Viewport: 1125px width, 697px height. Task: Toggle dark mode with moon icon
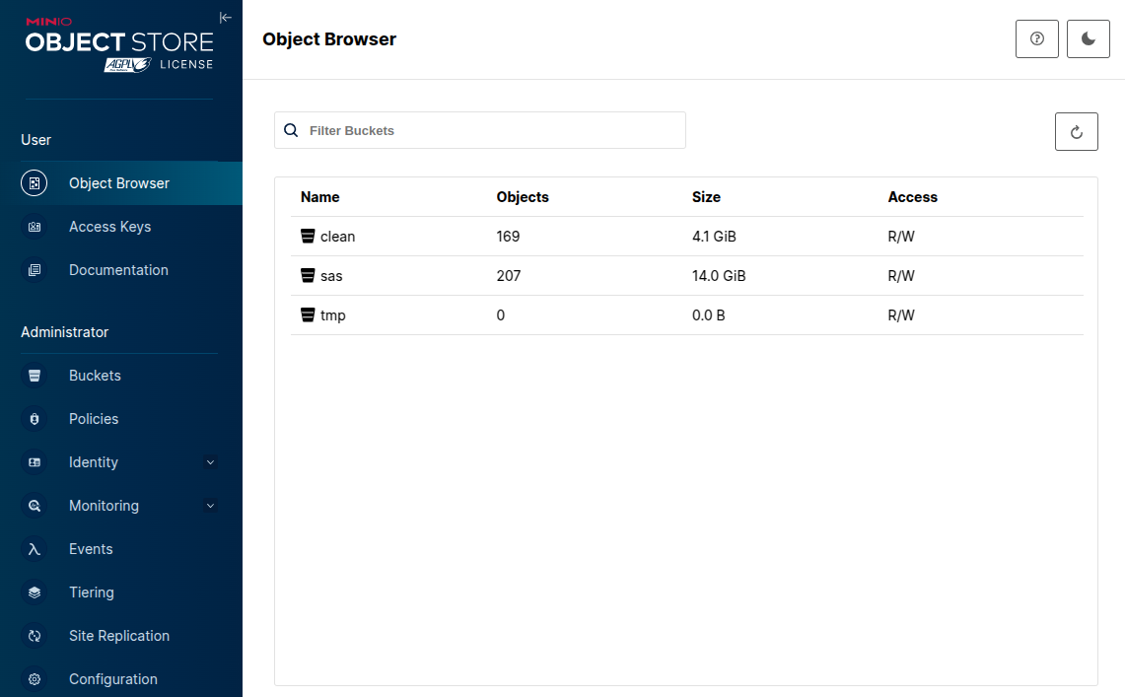(1088, 38)
